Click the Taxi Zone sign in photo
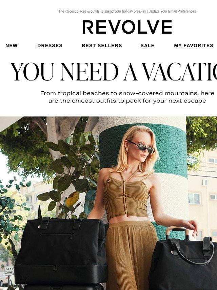217x290 pixels. (x=9, y=271)
